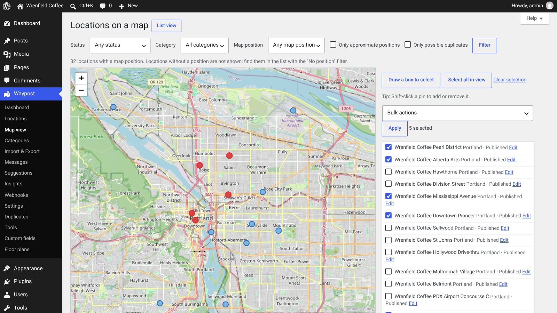The image size is (557, 313).
Task: Edit Wrenfield Coffee PDX Airport Concourse C
Action: [413, 303]
